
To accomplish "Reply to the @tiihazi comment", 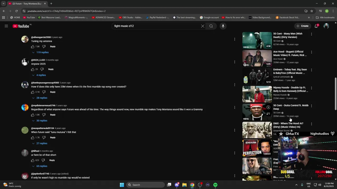I will [x=52, y=160].
